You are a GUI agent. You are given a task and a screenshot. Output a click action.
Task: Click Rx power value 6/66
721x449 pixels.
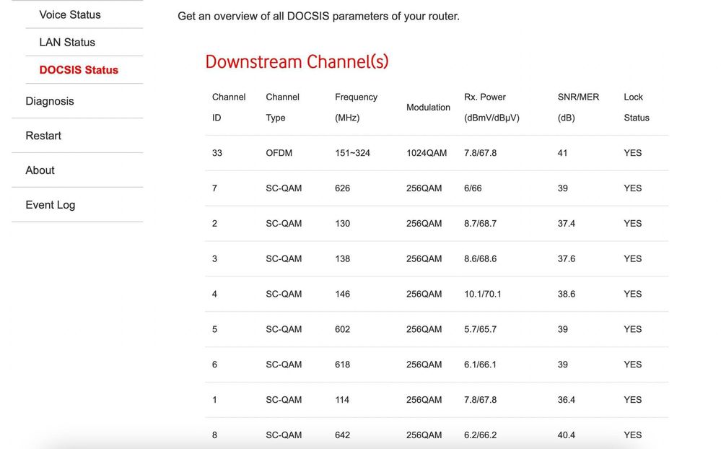pyautogui.click(x=473, y=188)
